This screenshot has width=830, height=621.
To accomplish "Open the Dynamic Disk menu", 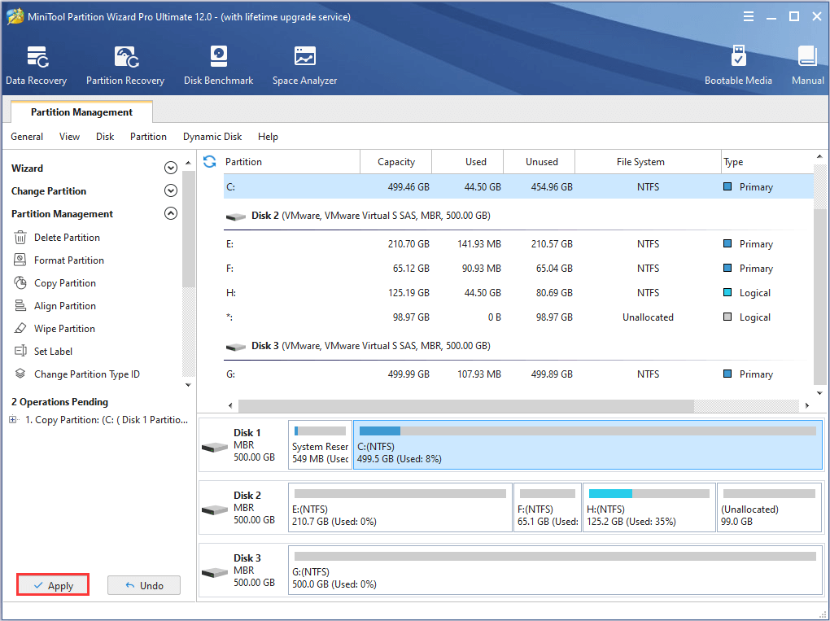I will coord(212,137).
